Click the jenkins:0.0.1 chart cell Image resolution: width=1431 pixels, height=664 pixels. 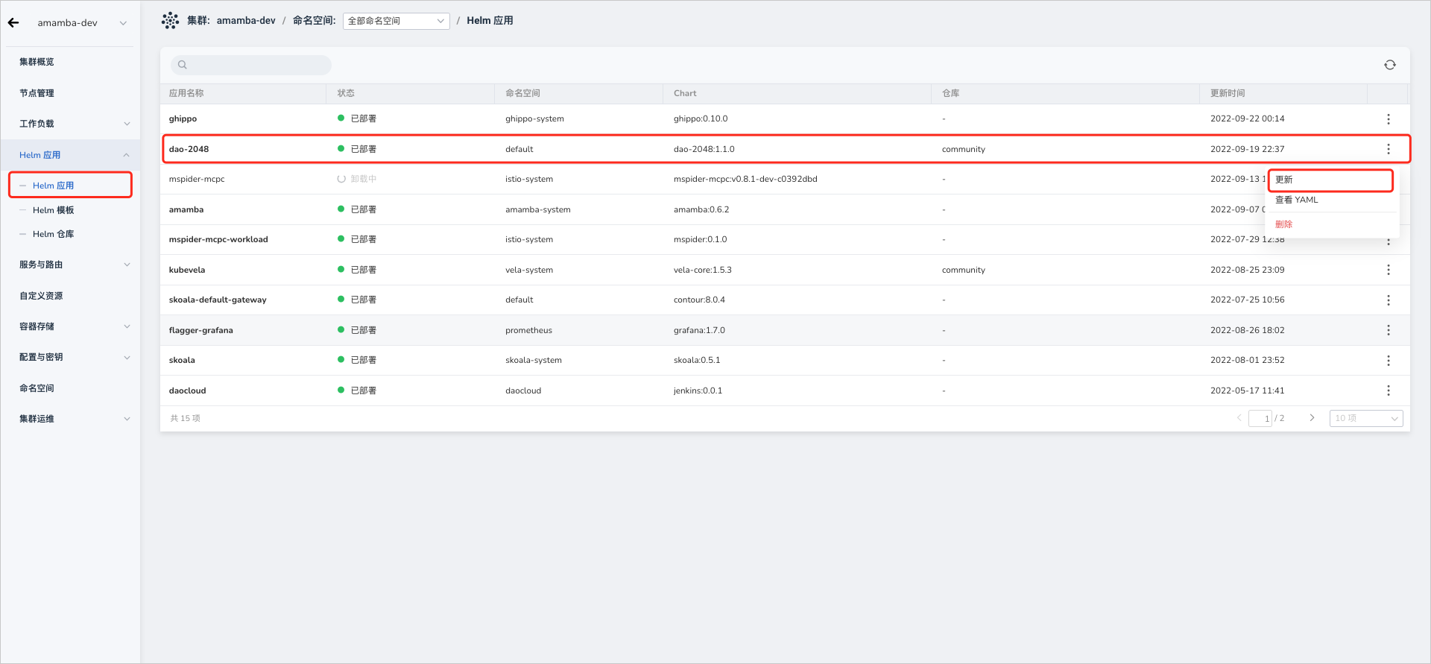(698, 391)
